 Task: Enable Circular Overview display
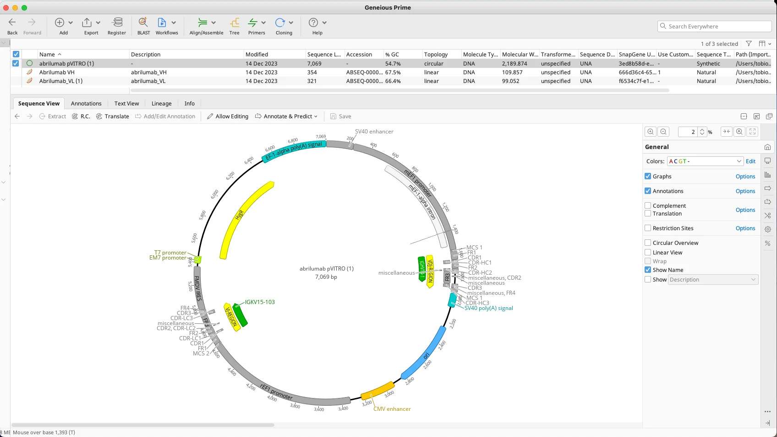pos(648,243)
